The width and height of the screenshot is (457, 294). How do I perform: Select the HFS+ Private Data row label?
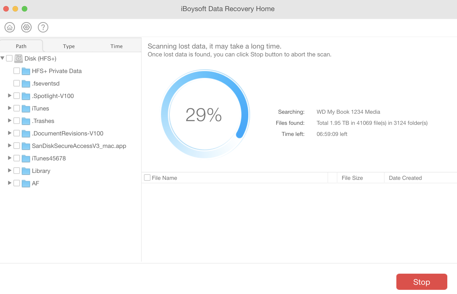[x=57, y=71]
